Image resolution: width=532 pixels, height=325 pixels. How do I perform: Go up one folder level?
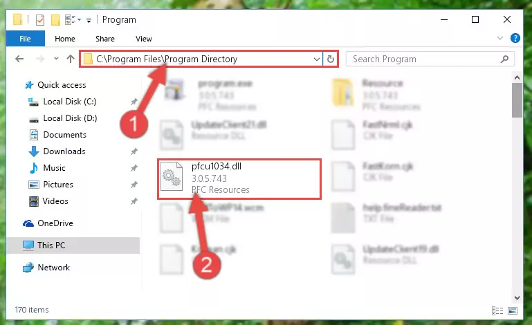click(71, 59)
